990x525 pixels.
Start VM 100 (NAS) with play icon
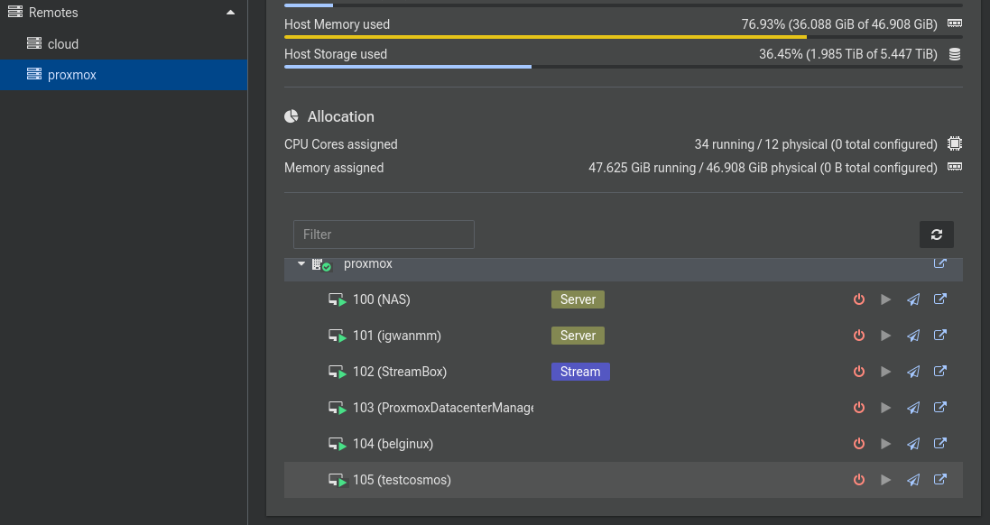pyautogui.click(x=886, y=299)
